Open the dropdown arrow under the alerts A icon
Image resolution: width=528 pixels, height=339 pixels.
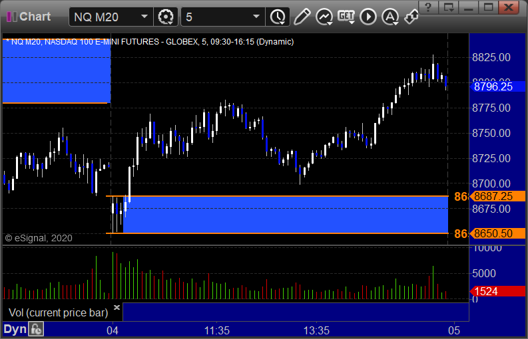click(x=395, y=23)
